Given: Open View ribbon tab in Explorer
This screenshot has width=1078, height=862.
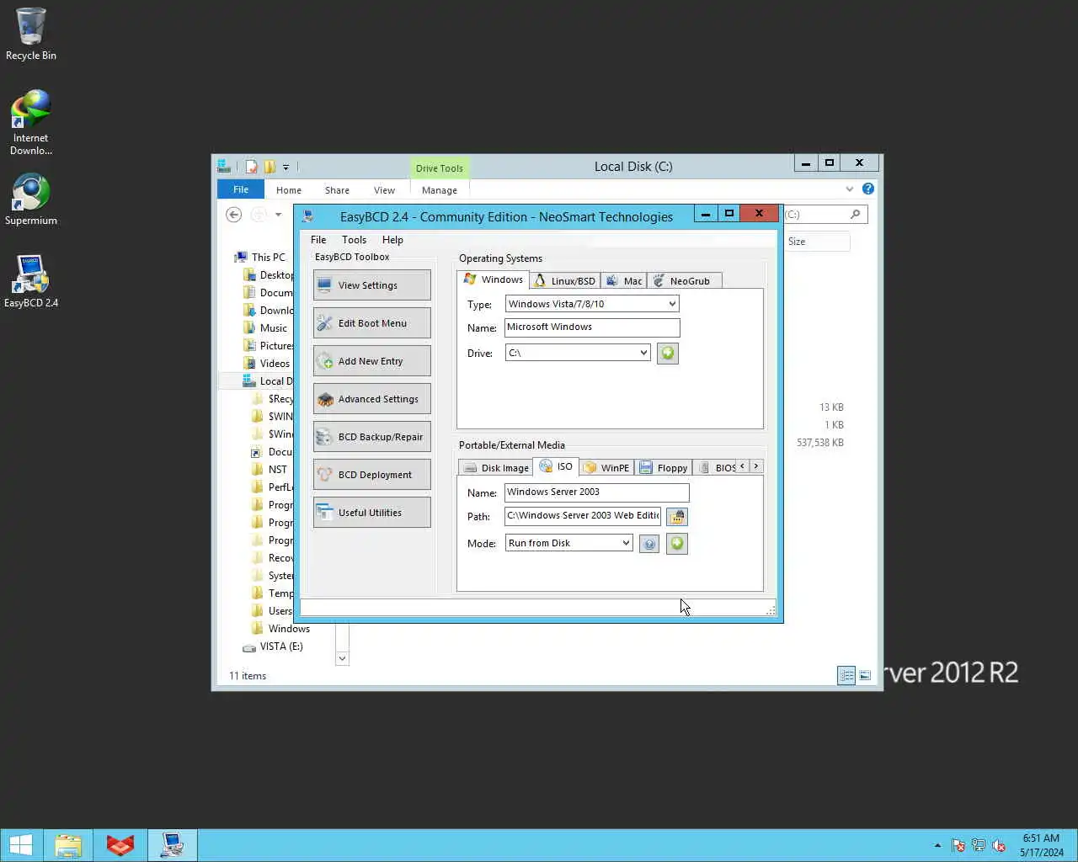Looking at the screenshot, I should coord(384,190).
